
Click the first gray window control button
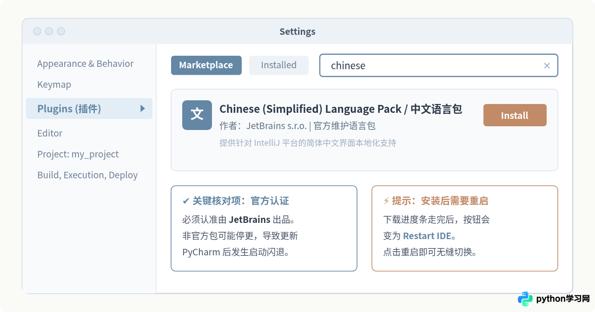[x=37, y=31]
